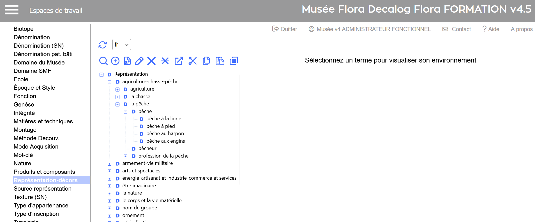535x222 pixels.
Task: Click the pencil edit icon
Action: click(x=139, y=61)
